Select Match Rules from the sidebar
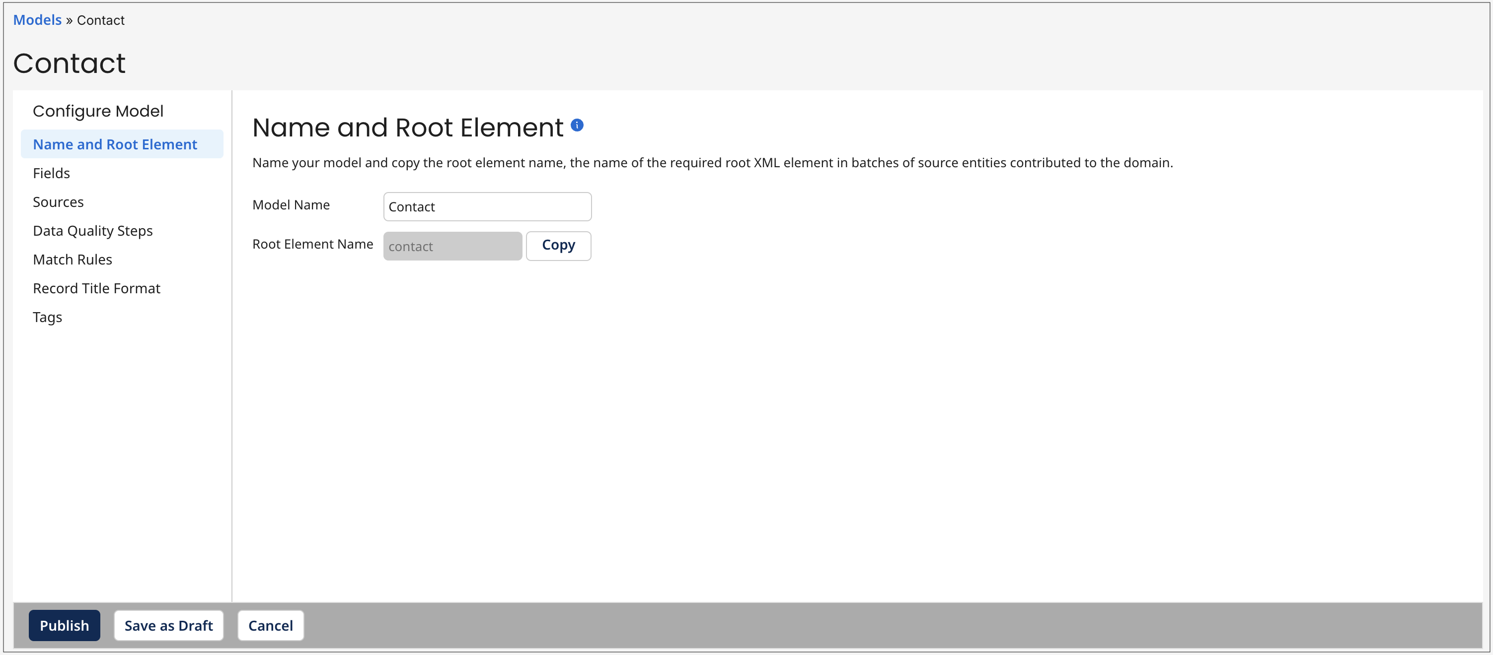Image resolution: width=1493 pixels, height=655 pixels. [x=73, y=259]
